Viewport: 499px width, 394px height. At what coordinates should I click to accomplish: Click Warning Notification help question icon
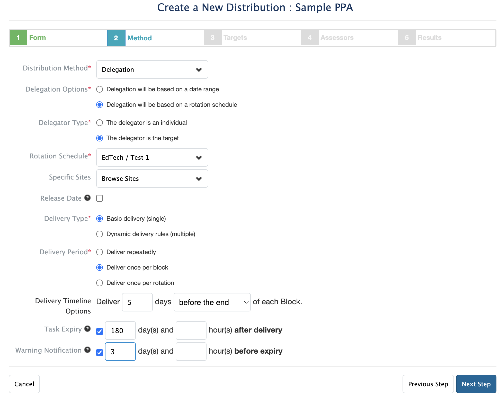tap(87, 350)
